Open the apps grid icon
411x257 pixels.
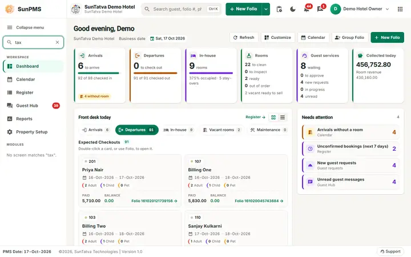[x=400, y=9]
